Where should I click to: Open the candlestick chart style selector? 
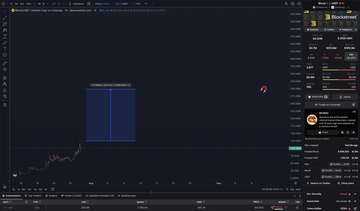pyautogui.click(x=59, y=4)
